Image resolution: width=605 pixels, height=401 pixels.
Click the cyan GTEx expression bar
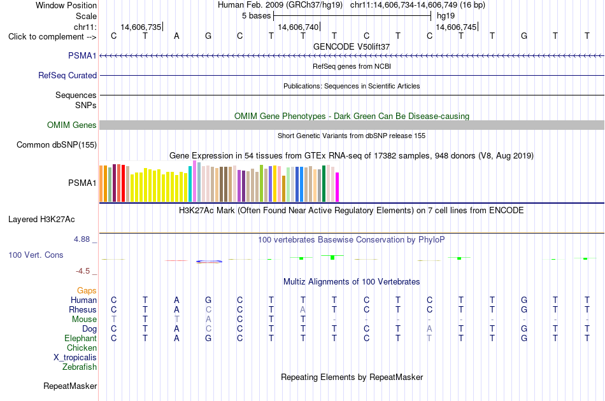190,184
